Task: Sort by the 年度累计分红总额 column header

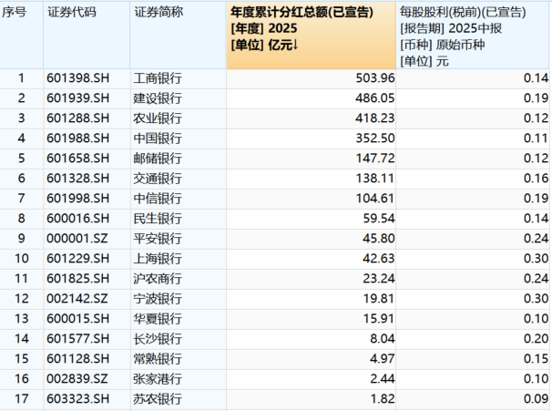Action: [x=311, y=35]
